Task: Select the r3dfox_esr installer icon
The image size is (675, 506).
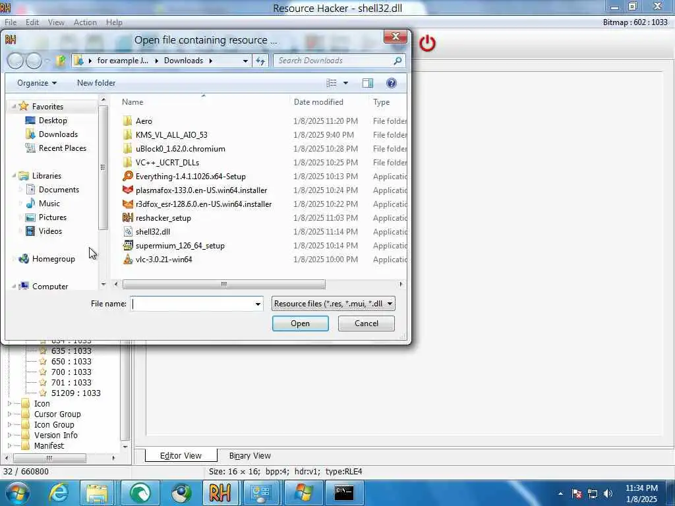Action: (127, 204)
